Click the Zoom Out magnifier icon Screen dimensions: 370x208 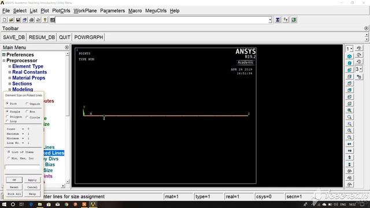pyautogui.click(x=349, y=138)
